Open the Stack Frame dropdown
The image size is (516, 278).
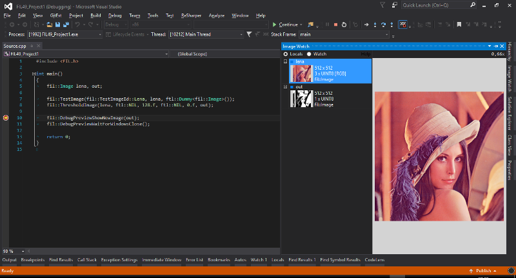pyautogui.click(x=386, y=35)
